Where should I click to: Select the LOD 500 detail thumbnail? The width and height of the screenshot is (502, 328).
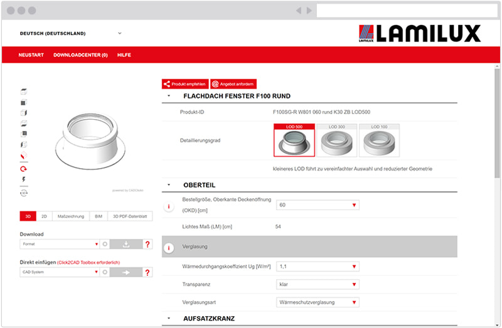click(294, 140)
